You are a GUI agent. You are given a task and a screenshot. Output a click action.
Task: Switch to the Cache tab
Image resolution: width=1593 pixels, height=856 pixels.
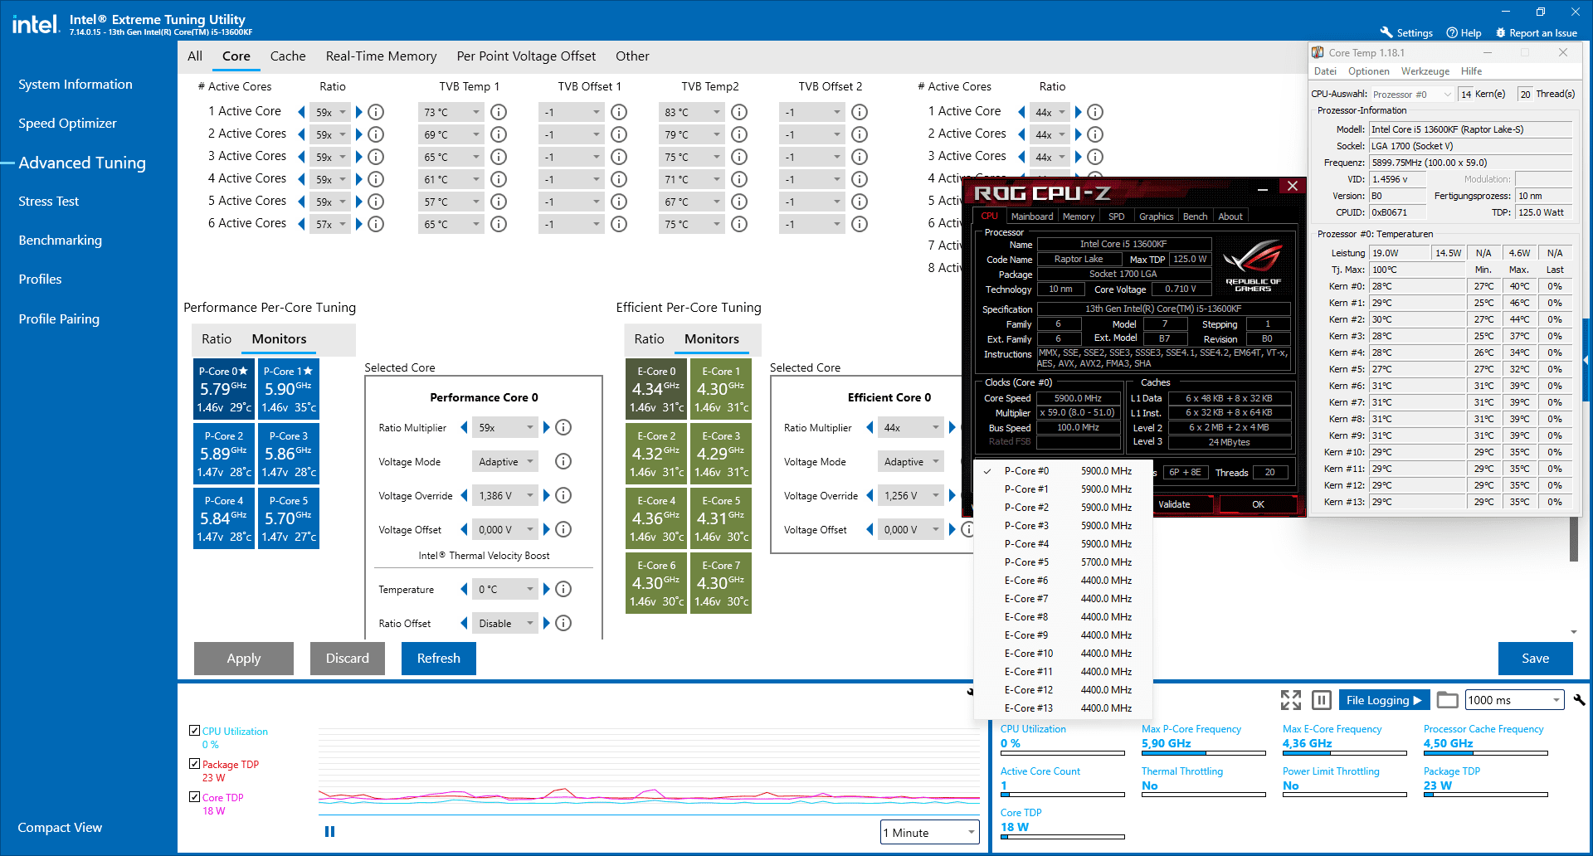(288, 56)
